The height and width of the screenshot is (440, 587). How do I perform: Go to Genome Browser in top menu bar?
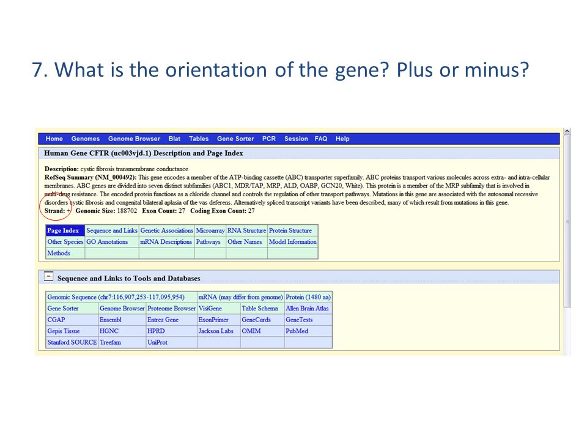point(134,139)
